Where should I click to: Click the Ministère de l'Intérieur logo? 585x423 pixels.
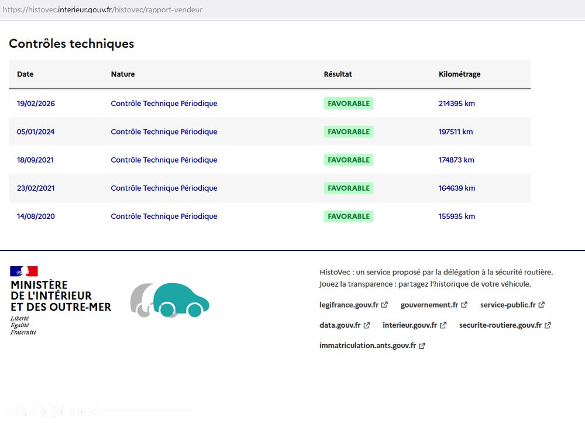pos(60,301)
